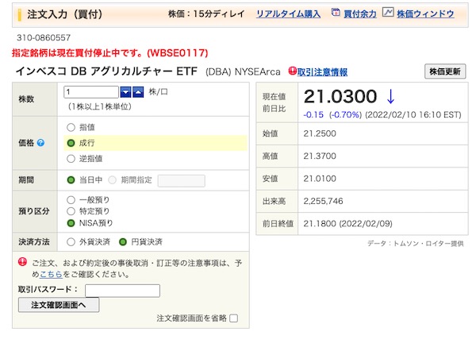
Task: Click the データ：トムソン・ロイター提供 credit text
Action: click(415, 243)
